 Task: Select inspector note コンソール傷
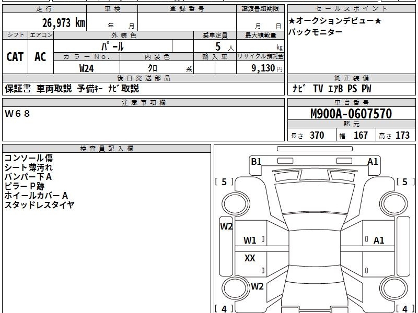(29, 158)
